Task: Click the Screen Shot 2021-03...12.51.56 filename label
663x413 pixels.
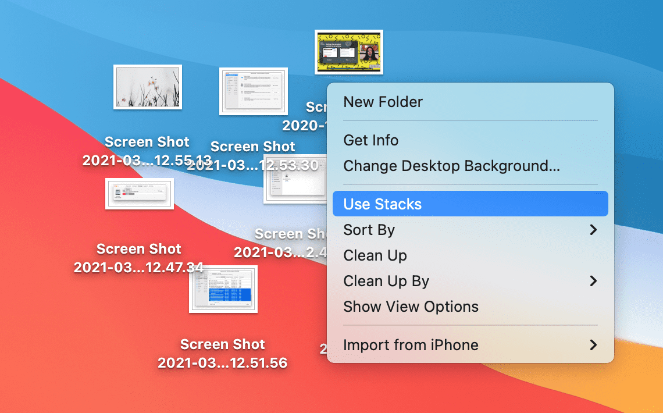Action: click(223, 353)
